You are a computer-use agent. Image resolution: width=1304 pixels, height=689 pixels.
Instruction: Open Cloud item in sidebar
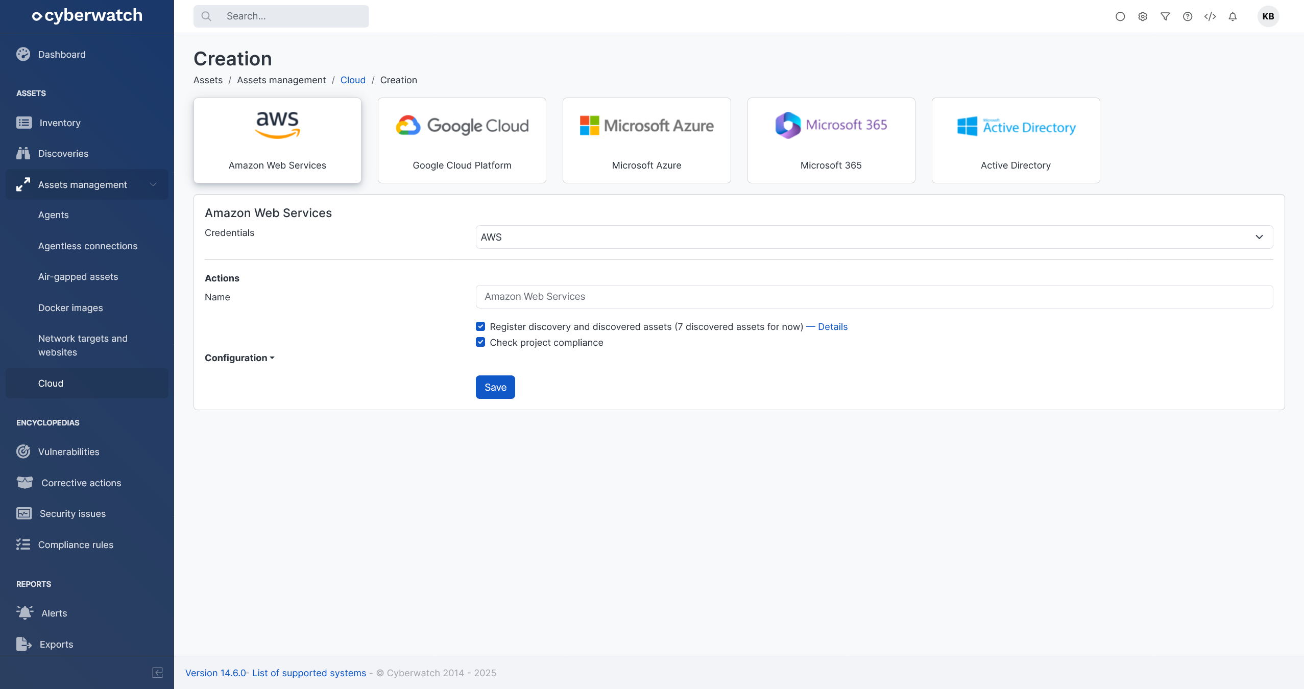click(x=87, y=383)
